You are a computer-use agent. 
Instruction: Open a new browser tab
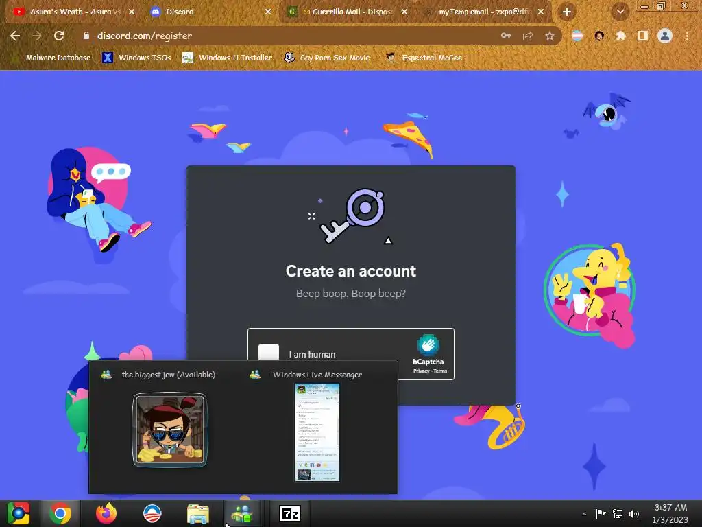tap(567, 12)
